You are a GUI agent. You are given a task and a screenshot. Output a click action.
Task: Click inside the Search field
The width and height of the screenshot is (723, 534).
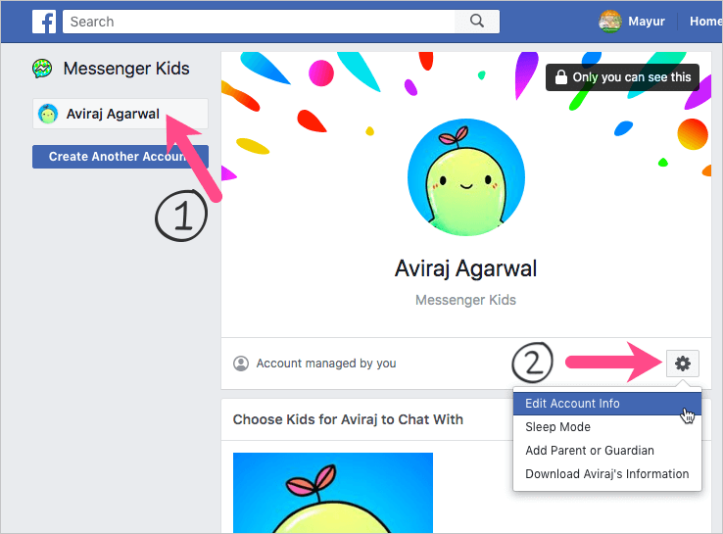tap(259, 22)
